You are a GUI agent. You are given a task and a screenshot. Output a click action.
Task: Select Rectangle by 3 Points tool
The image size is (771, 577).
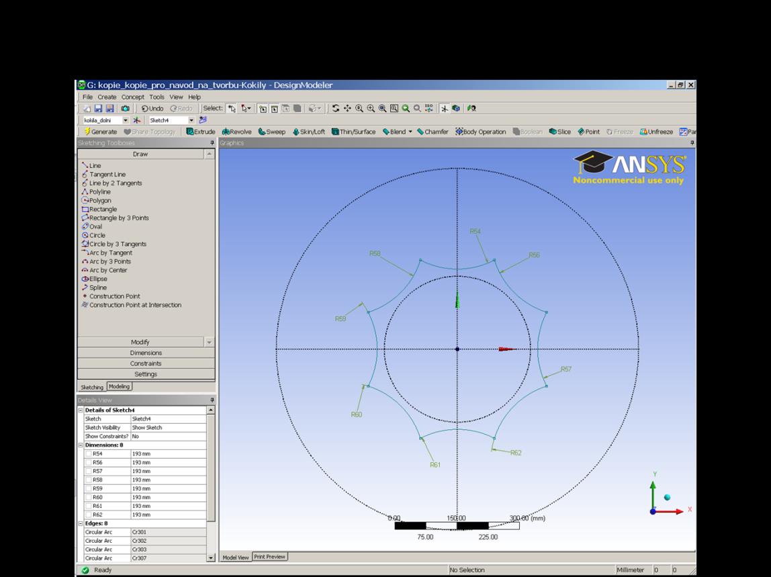tap(115, 218)
